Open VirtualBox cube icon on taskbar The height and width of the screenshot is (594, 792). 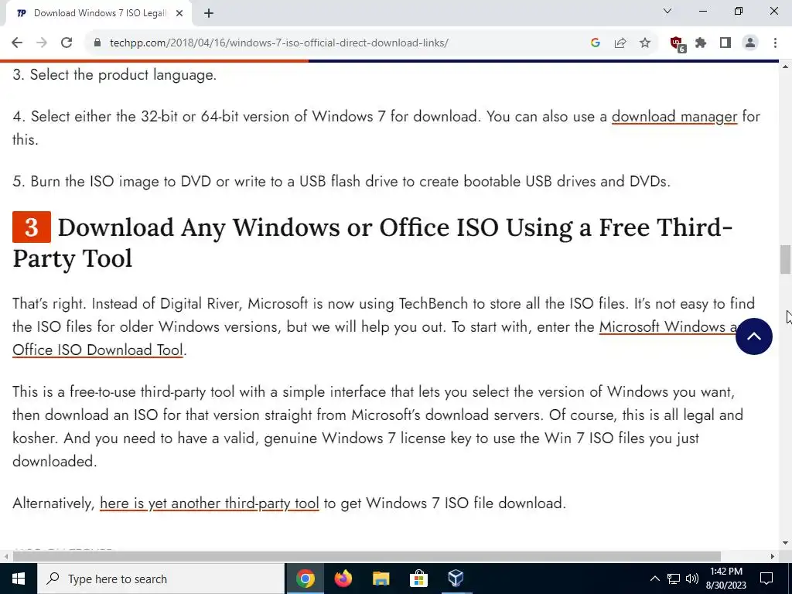click(456, 579)
